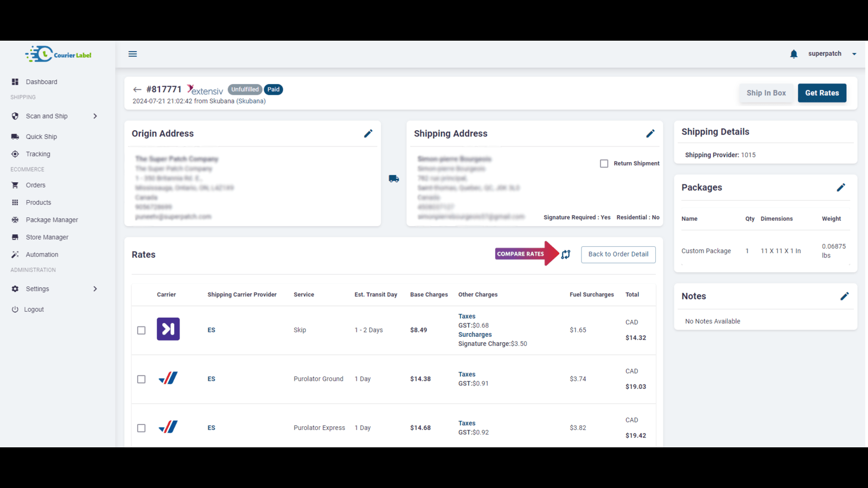The image size is (868, 488).
Task: Open Quick Ship in the sidebar
Action: click(41, 137)
